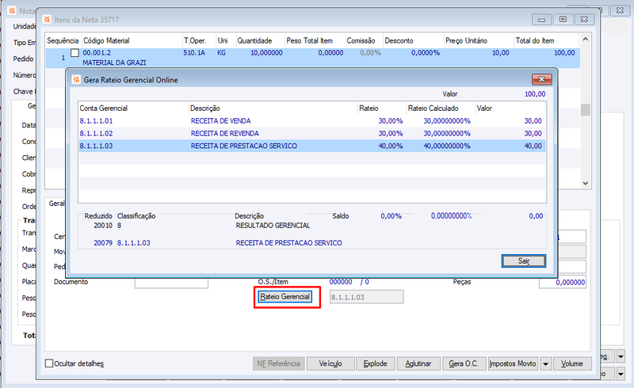
Task: Click the Gera Rateio Gerencial window icon
Action: pyautogui.click(x=76, y=80)
